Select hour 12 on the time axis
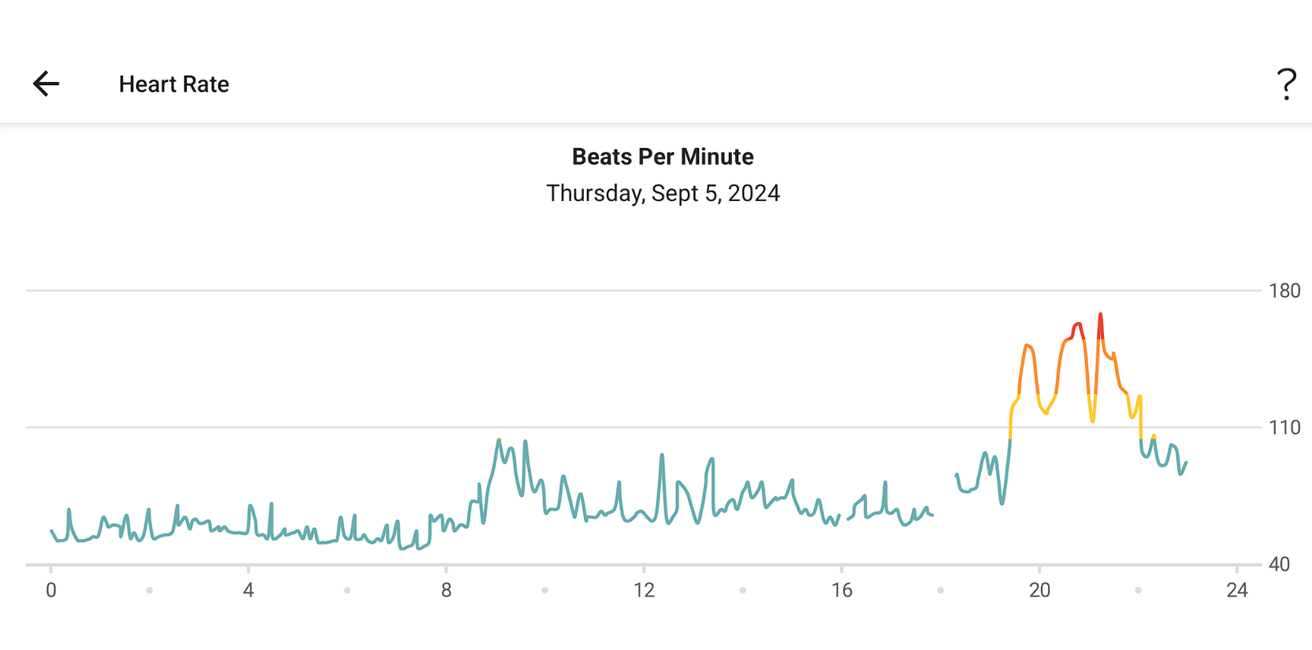Image resolution: width=1312 pixels, height=650 pixels. pyautogui.click(x=644, y=590)
